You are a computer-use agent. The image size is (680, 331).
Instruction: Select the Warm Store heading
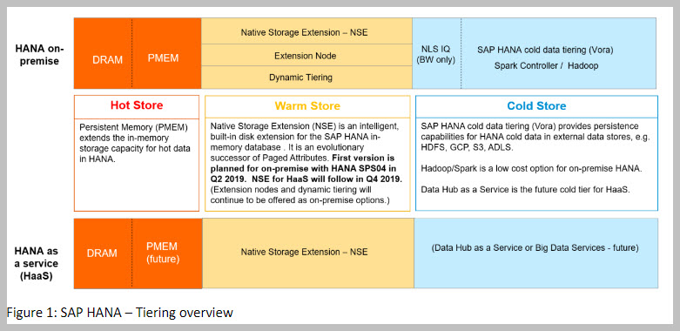pyautogui.click(x=307, y=106)
